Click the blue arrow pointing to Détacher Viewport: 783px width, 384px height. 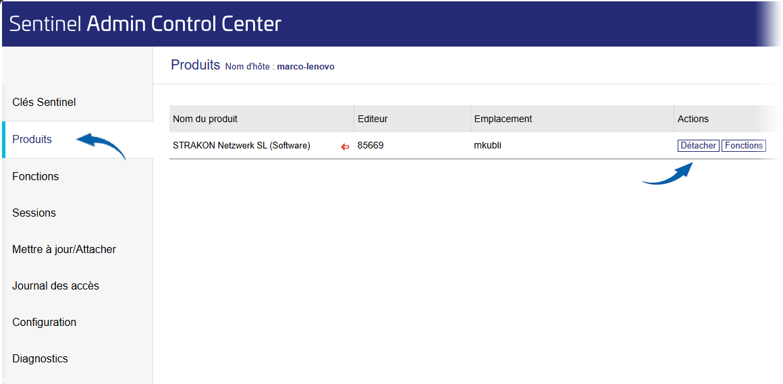[668, 173]
